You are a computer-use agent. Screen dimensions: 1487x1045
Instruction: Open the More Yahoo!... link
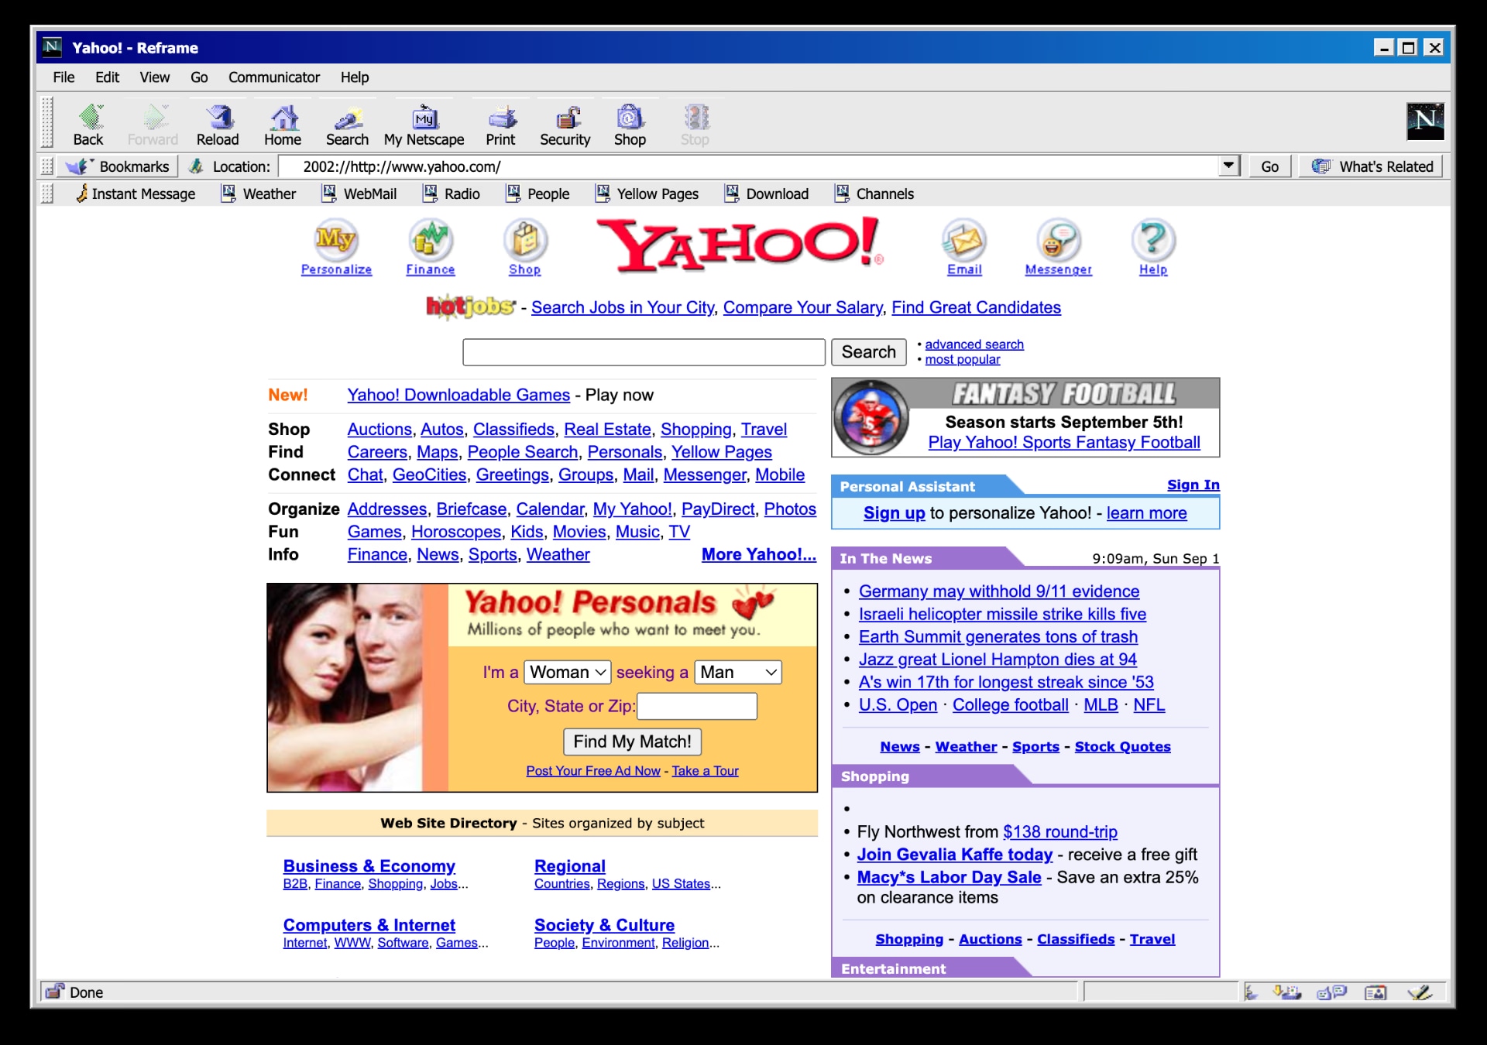coord(758,554)
